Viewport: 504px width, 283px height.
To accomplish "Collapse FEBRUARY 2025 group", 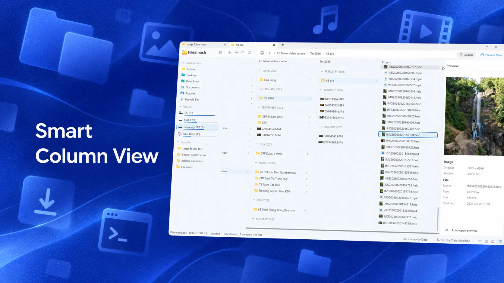I will coord(320,127).
